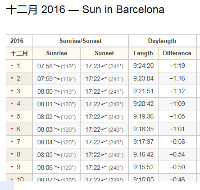The image size is (200, 190).
Task: Click the red arrow beside day 7
Action: click(12, 142)
